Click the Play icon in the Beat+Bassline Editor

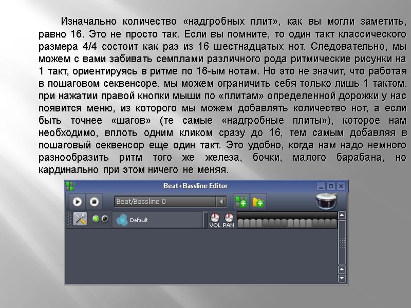[77, 201]
